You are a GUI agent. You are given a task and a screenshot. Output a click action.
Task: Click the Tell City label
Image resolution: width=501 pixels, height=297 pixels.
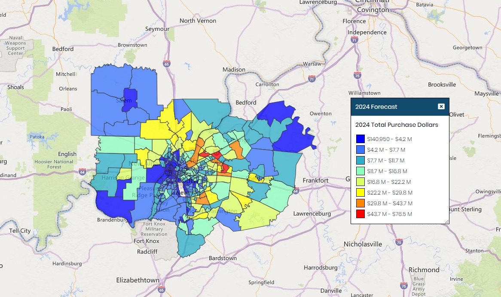point(20,231)
